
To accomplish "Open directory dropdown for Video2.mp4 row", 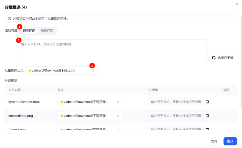I will [90, 129].
